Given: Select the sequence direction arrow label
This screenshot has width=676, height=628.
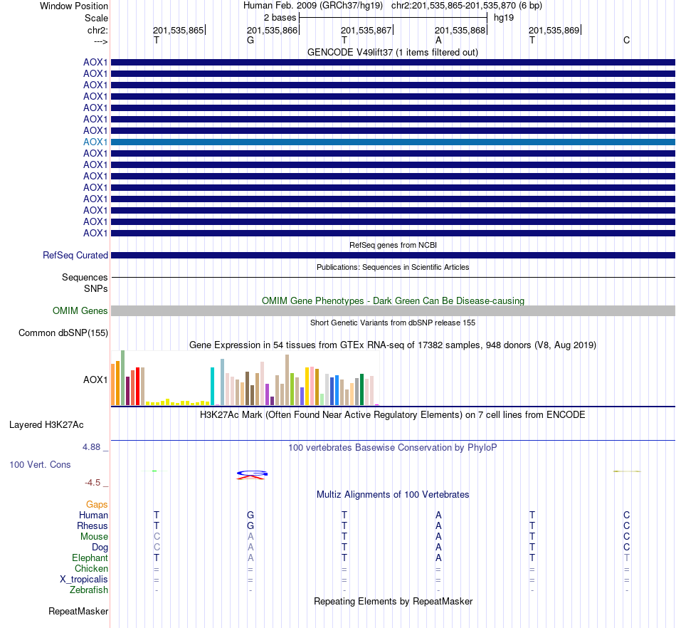Looking at the screenshot, I should (x=100, y=41).
